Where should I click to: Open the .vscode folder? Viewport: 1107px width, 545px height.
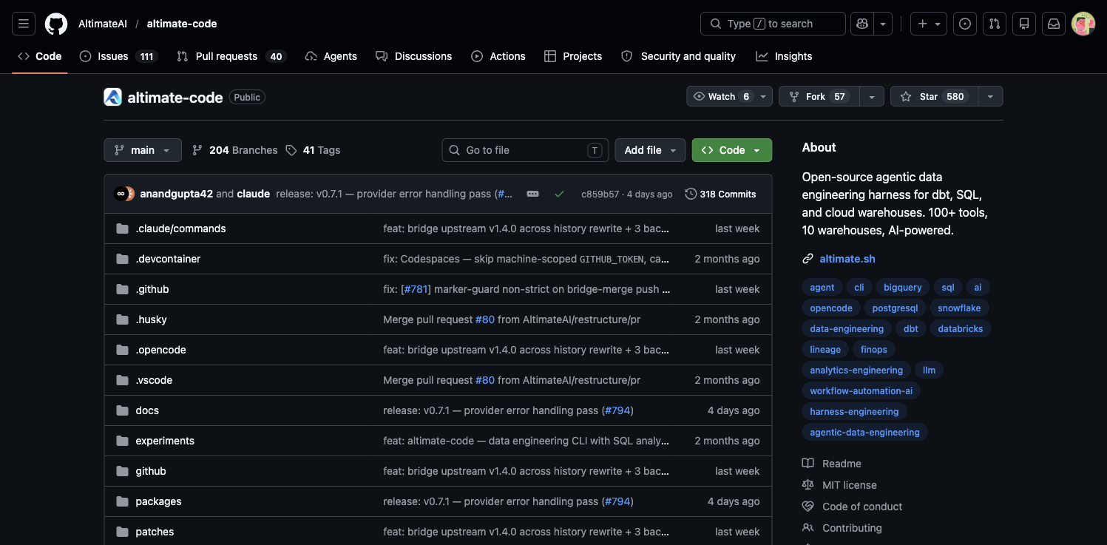(154, 380)
